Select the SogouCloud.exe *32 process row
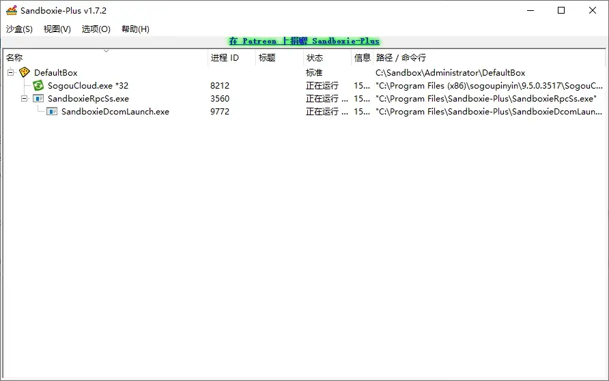Viewport: 609px width, 381px height. pyautogui.click(x=88, y=85)
